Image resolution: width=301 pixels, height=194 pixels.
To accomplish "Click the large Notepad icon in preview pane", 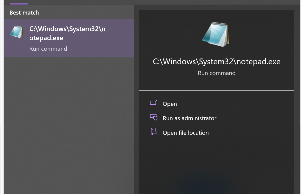I will (216, 34).
